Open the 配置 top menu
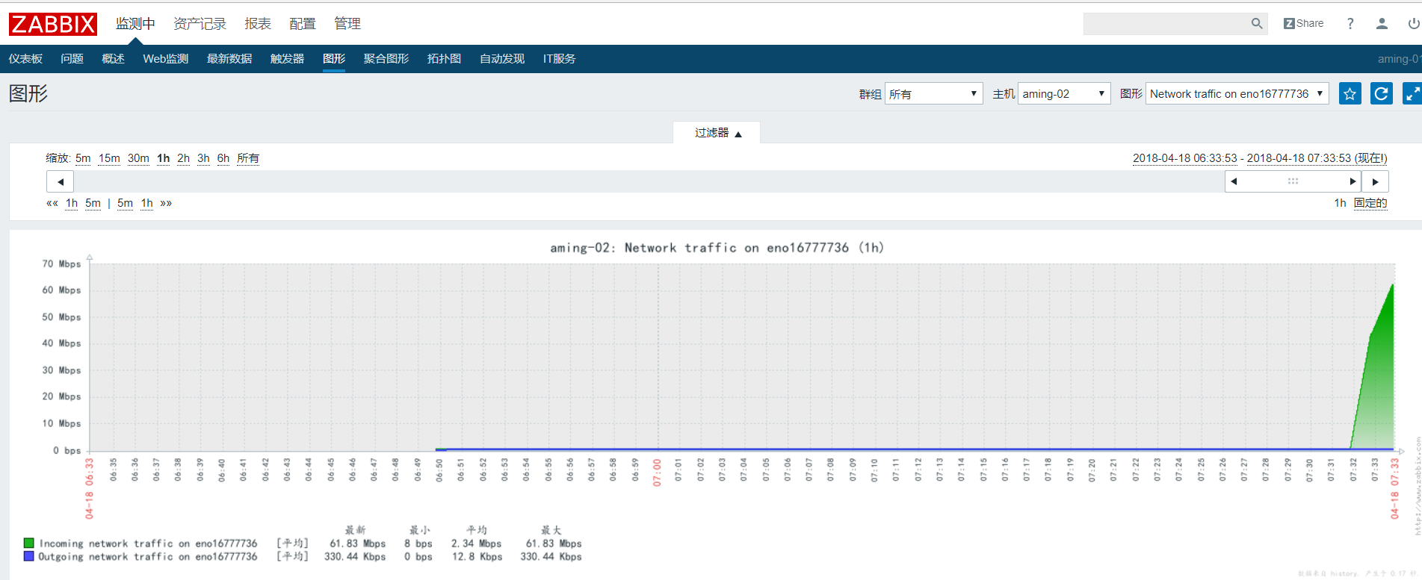The width and height of the screenshot is (1422, 580). click(x=303, y=24)
